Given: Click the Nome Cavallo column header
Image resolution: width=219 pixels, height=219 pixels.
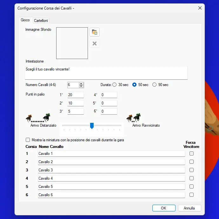Looking at the screenshot, I should [51, 147].
